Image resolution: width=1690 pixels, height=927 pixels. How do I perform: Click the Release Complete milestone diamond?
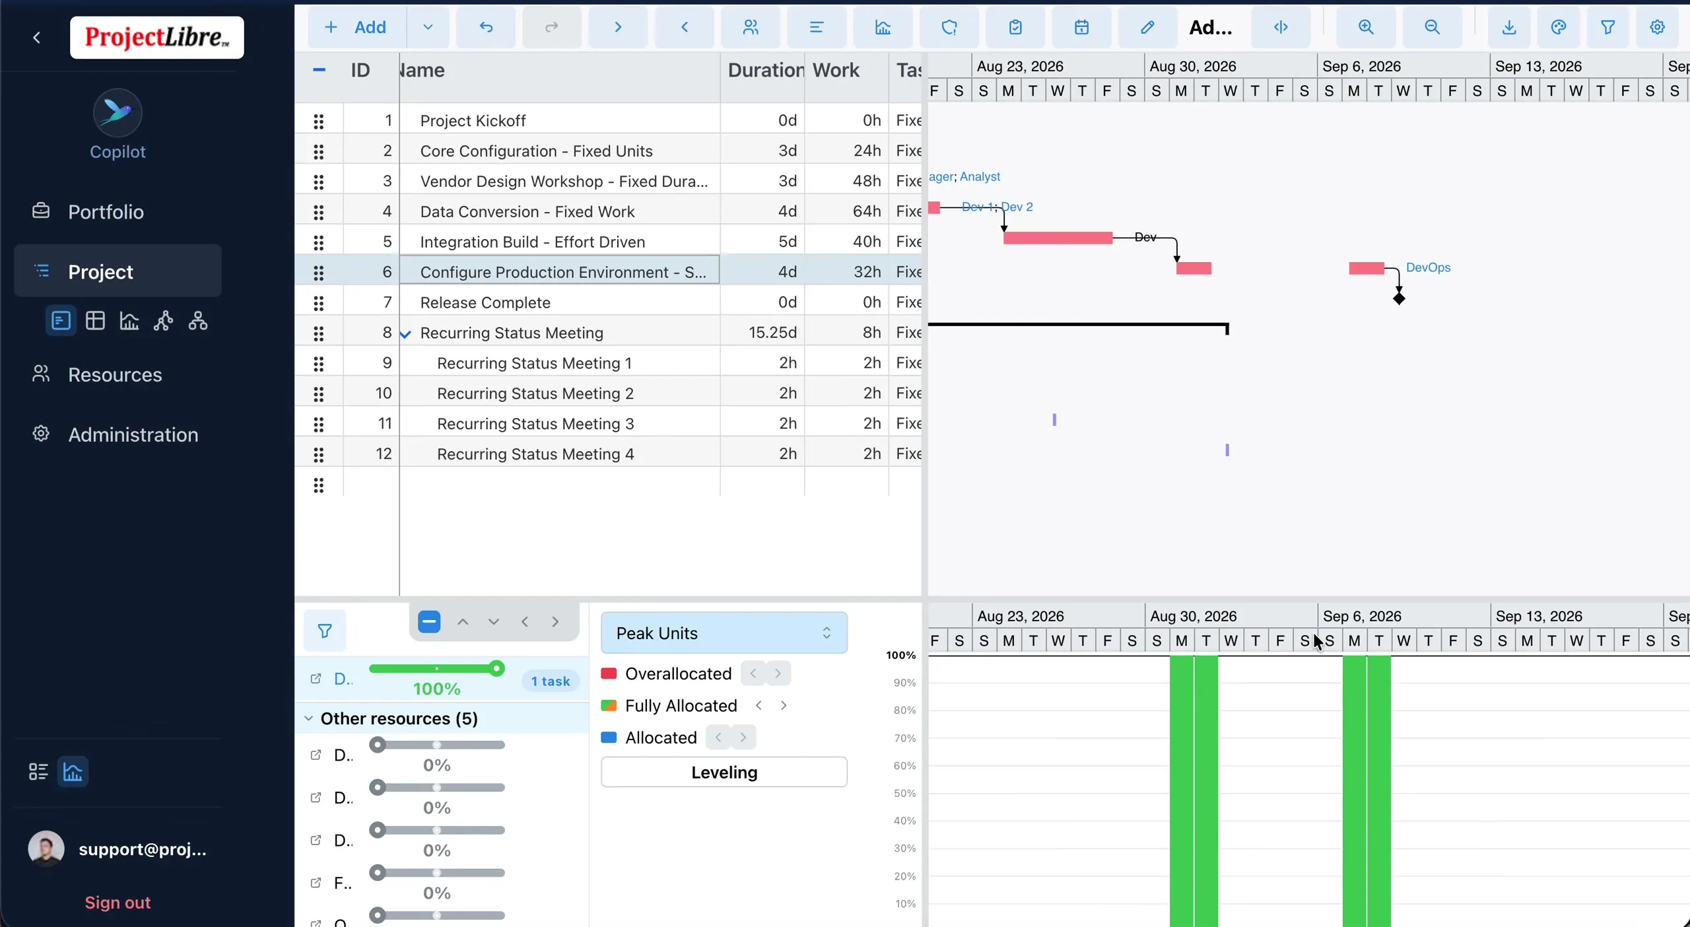[1399, 299]
